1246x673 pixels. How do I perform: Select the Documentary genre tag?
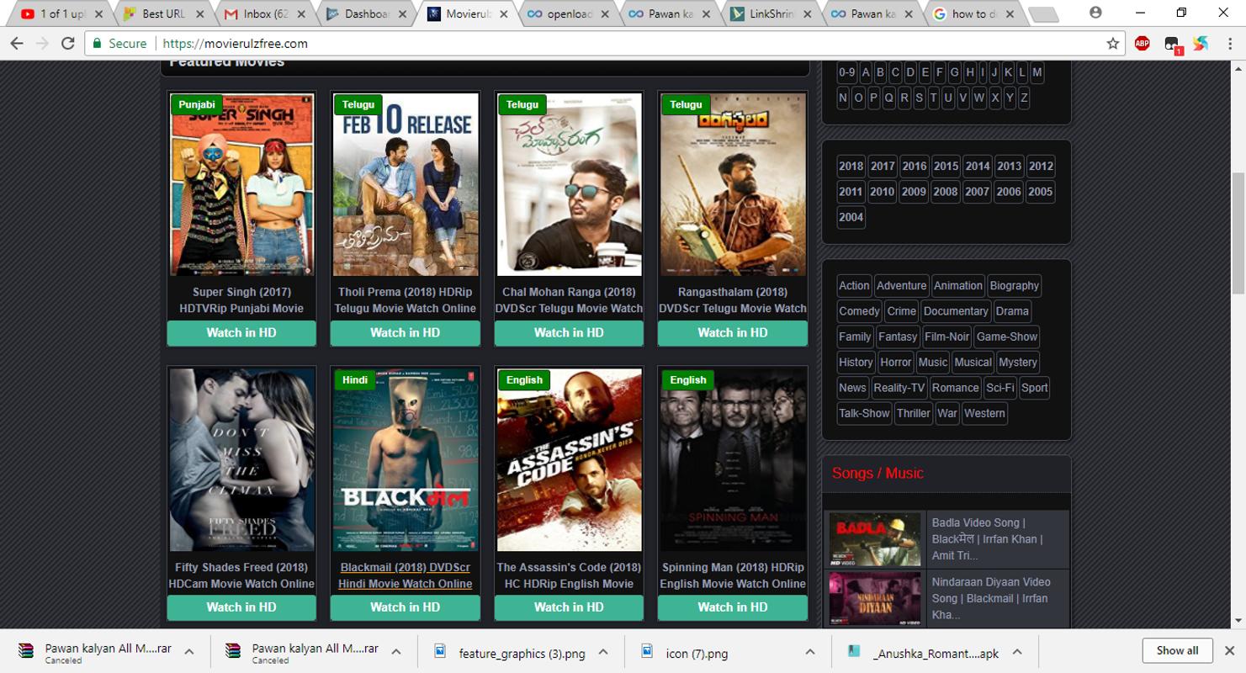tap(956, 311)
